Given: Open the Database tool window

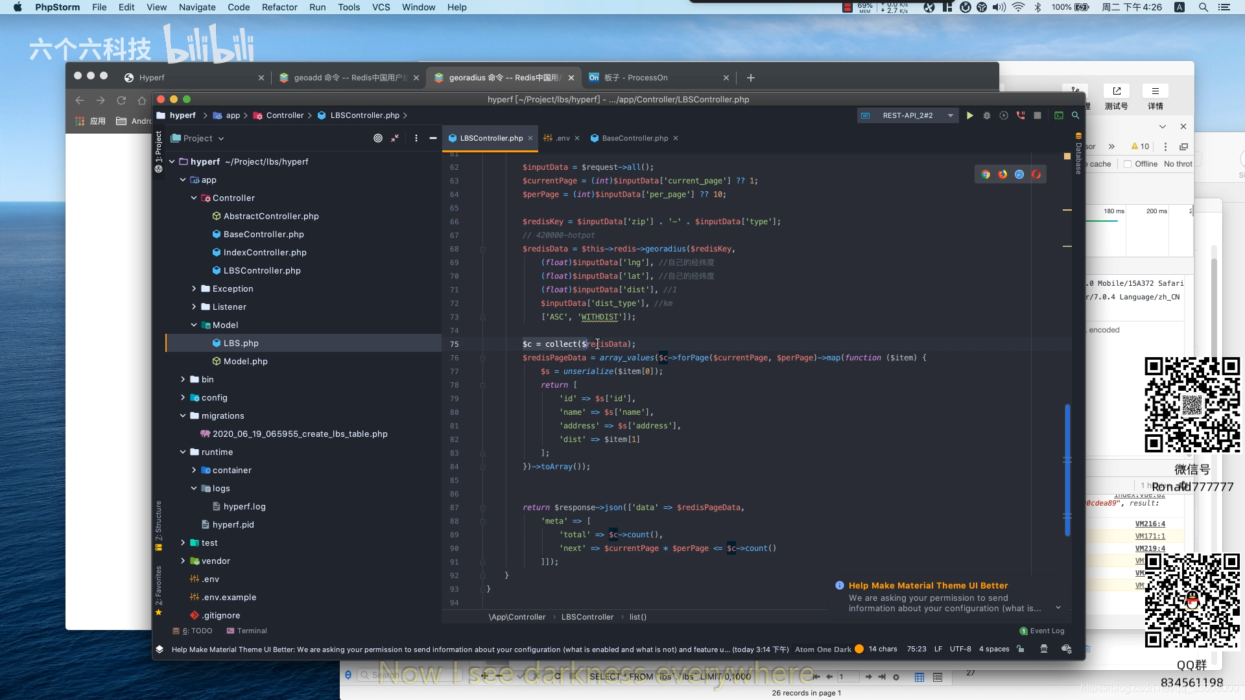Looking at the screenshot, I should (1078, 156).
